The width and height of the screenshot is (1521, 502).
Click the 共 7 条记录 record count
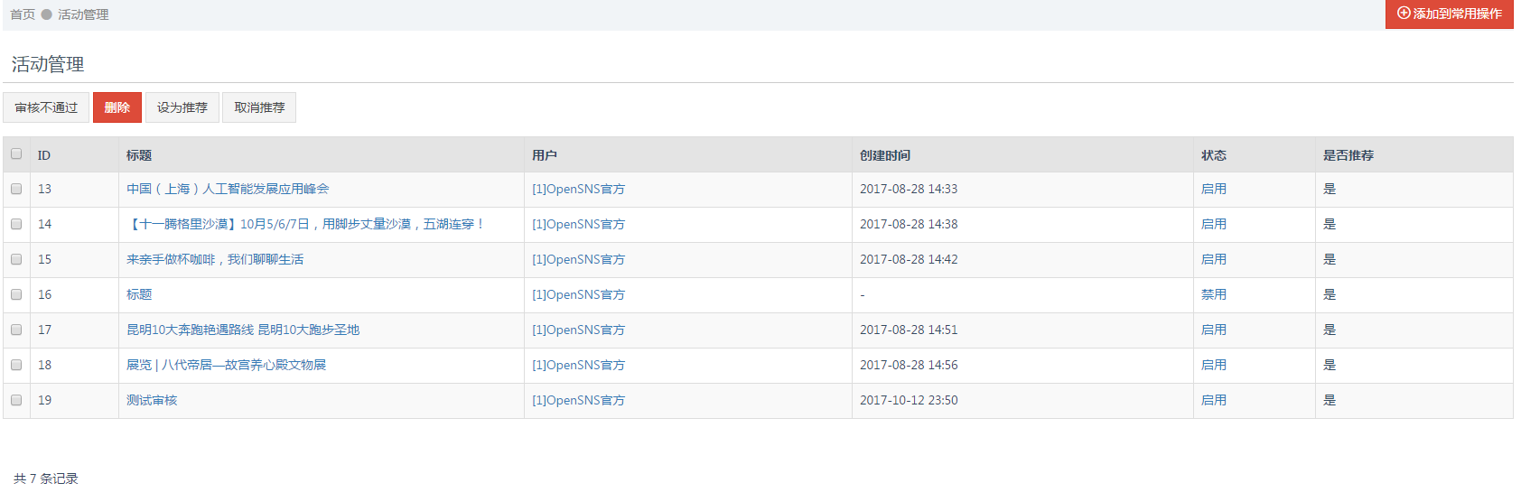click(x=46, y=479)
